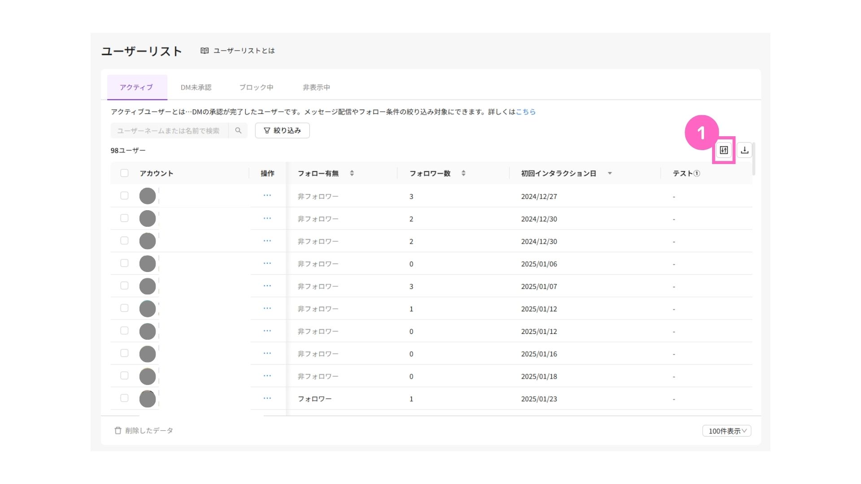Open the 削除したデータ link

coord(149,430)
